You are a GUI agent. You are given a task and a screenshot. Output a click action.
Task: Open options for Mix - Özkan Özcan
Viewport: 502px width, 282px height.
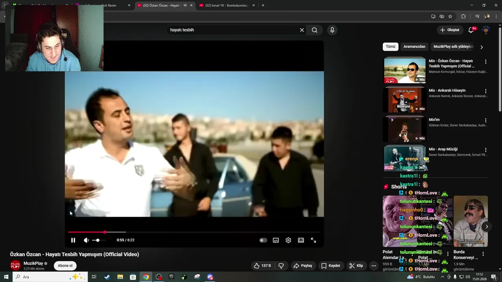click(486, 61)
